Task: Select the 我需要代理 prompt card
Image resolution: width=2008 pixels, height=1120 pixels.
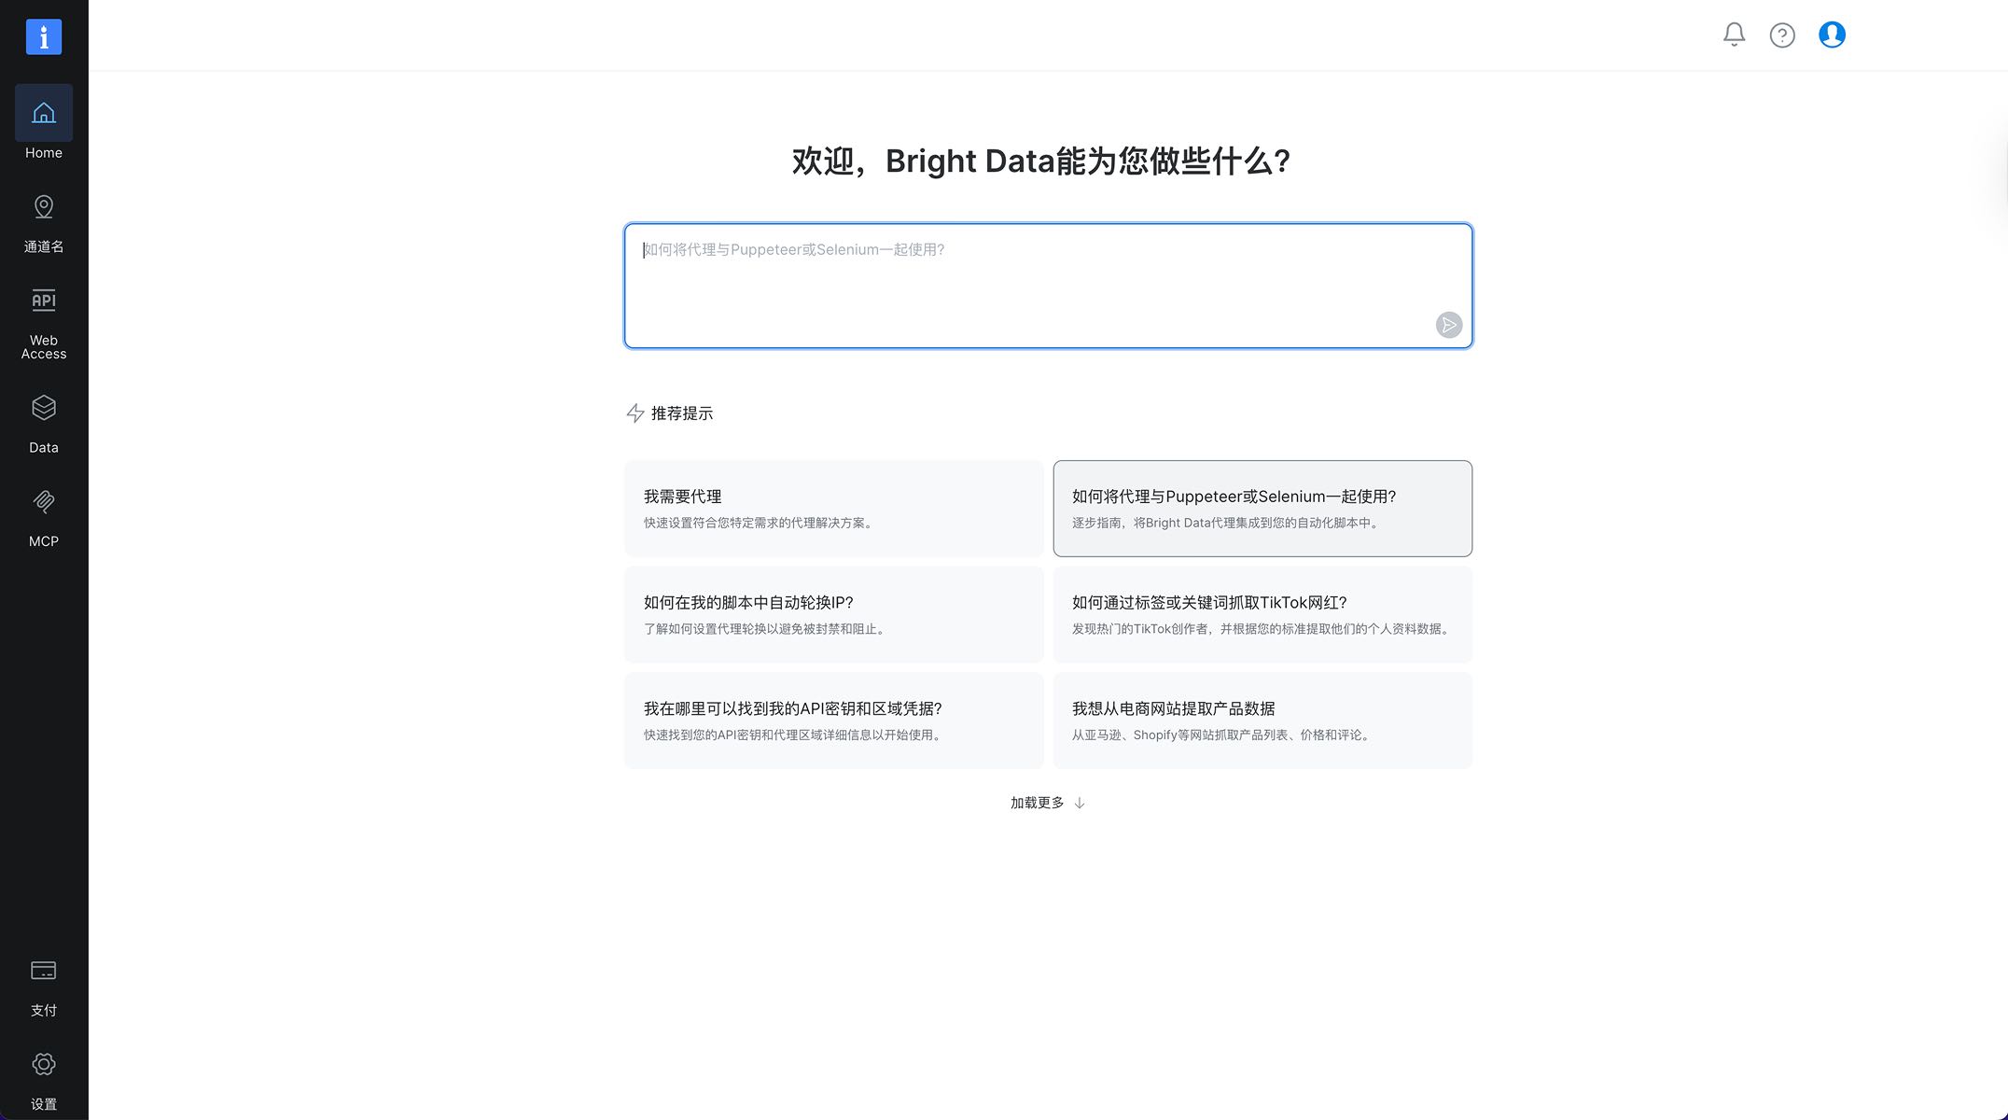Action: (834, 509)
